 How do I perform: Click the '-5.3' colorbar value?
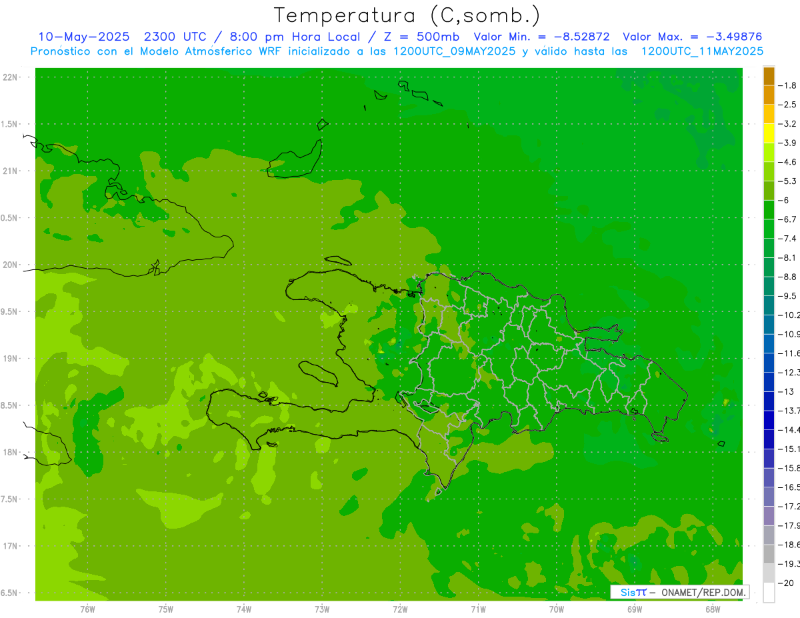pyautogui.click(x=788, y=181)
